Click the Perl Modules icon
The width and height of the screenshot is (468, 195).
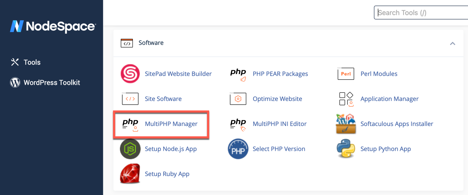pyautogui.click(x=346, y=74)
